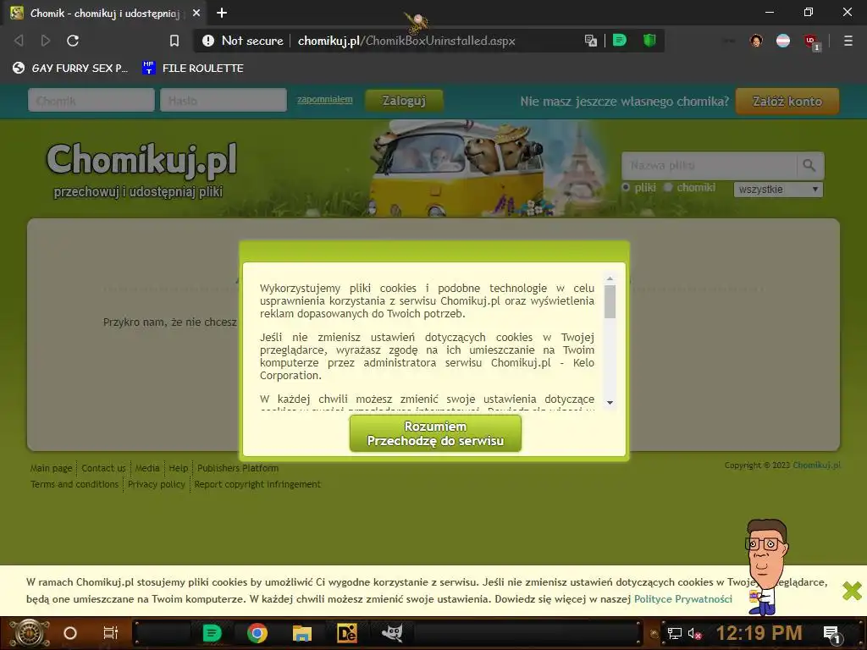
Task: Select the Chomik - chomikuj tab
Action: click(105, 13)
